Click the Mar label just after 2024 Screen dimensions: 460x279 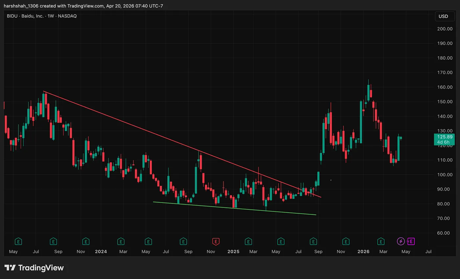[x=123, y=252]
